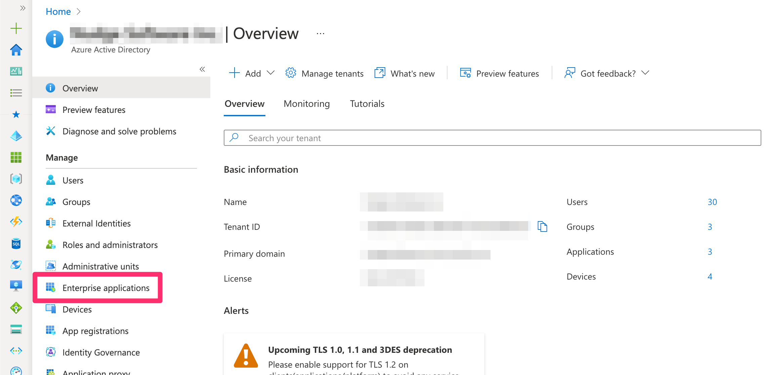Click the Users count 30 link

712,202
